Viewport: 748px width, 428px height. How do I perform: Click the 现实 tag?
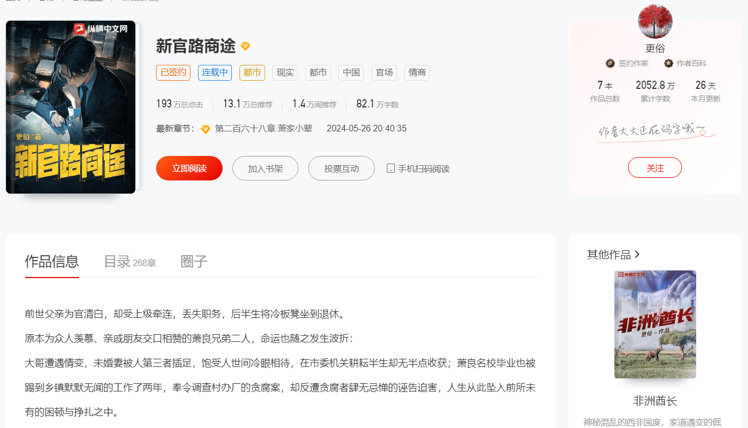285,73
